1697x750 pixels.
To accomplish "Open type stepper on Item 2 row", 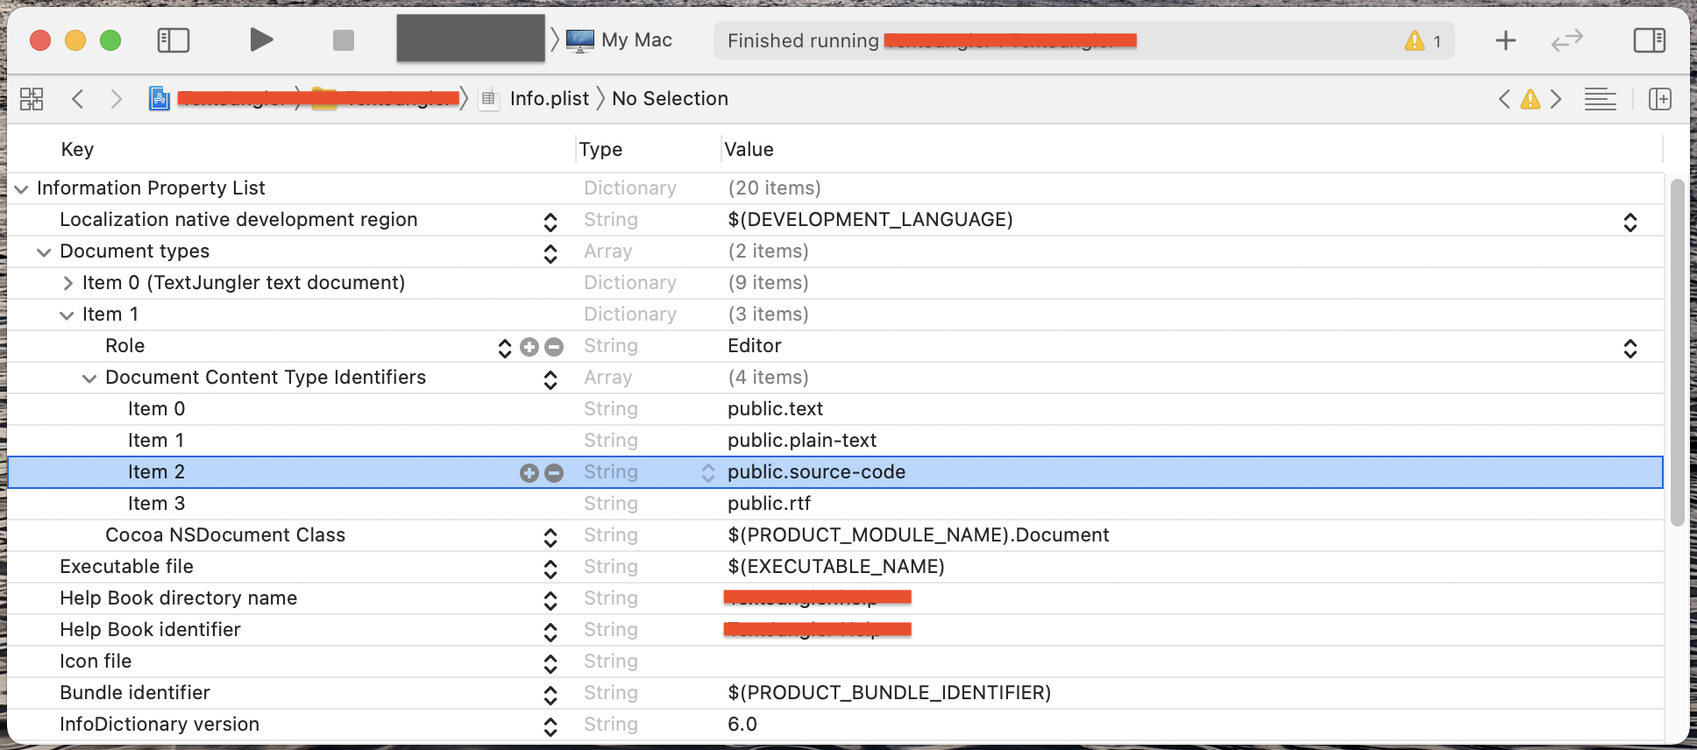I will click(x=708, y=473).
